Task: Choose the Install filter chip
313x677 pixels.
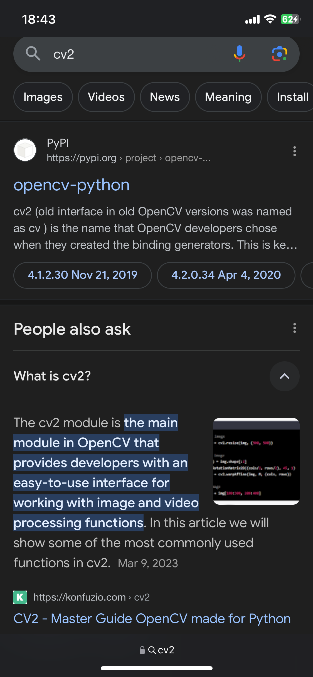Action: coord(291,97)
